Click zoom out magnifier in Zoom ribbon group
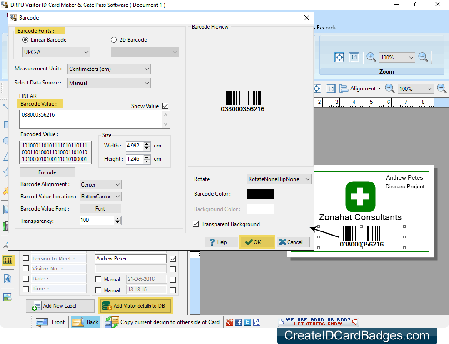 coord(423,57)
